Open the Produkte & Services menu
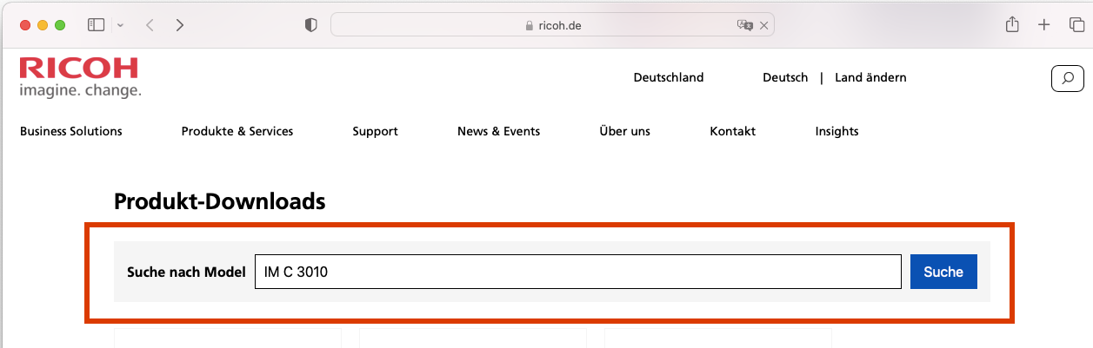Screen dimensions: 1093x348 click(237, 131)
